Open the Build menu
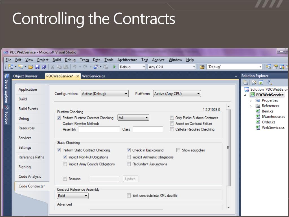 [56, 60]
